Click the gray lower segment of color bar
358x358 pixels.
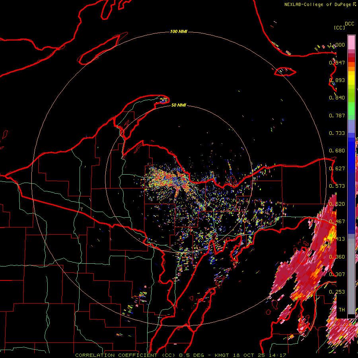point(351,276)
